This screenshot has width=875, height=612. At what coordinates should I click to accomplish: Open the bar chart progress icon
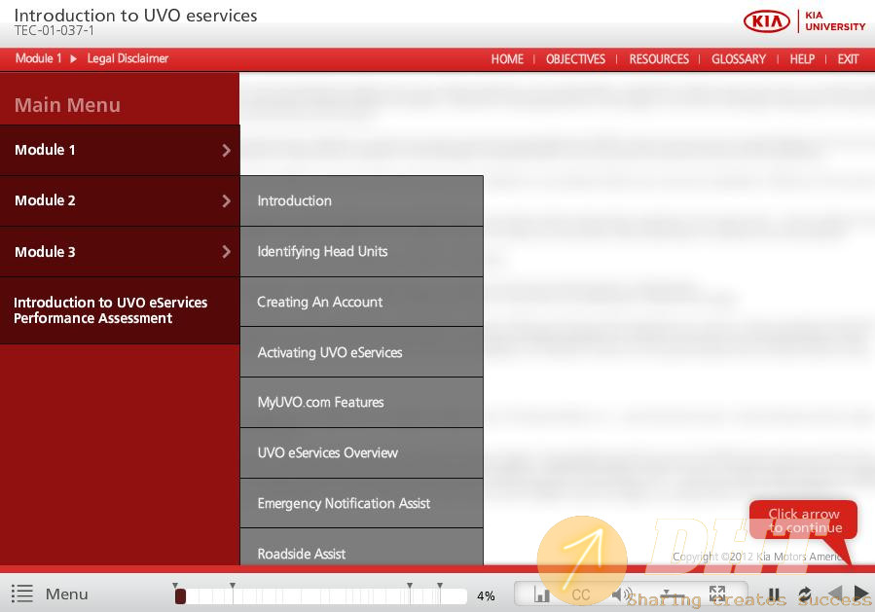pyautogui.click(x=541, y=594)
